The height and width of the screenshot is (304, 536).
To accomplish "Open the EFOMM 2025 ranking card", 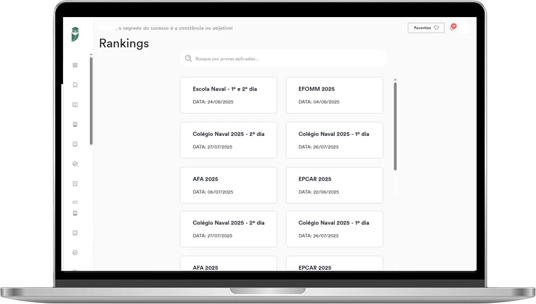I will point(334,95).
